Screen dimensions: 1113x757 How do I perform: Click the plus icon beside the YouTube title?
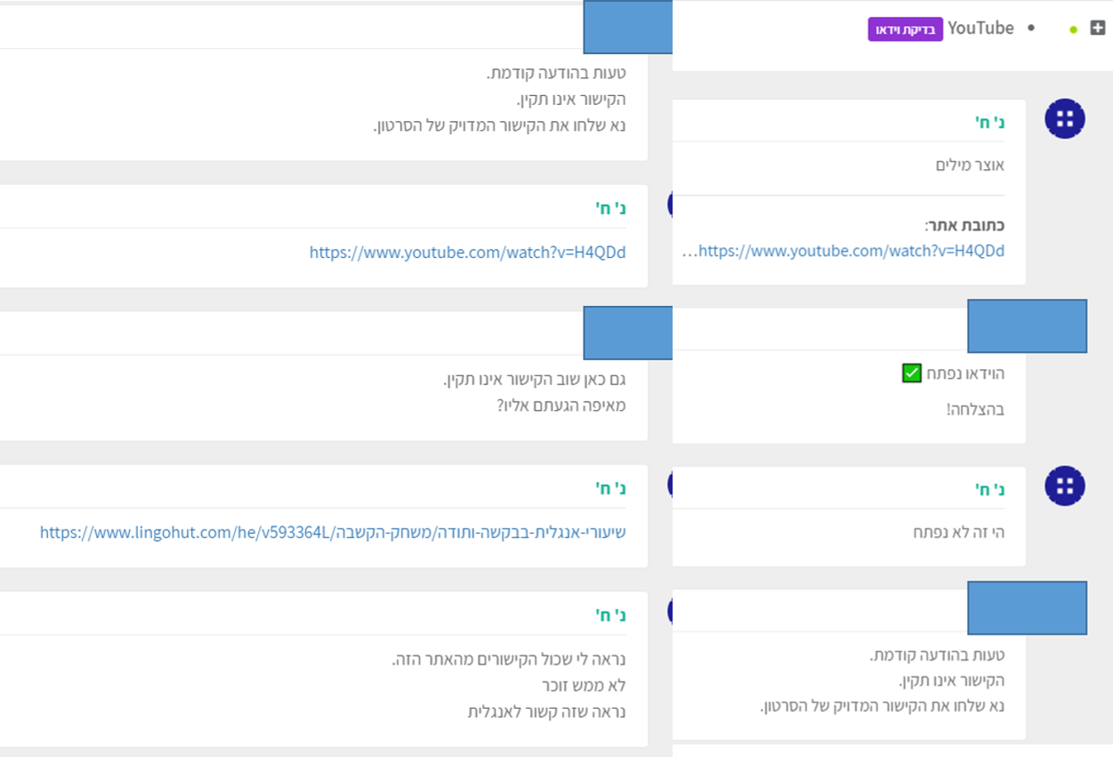(x=1097, y=28)
